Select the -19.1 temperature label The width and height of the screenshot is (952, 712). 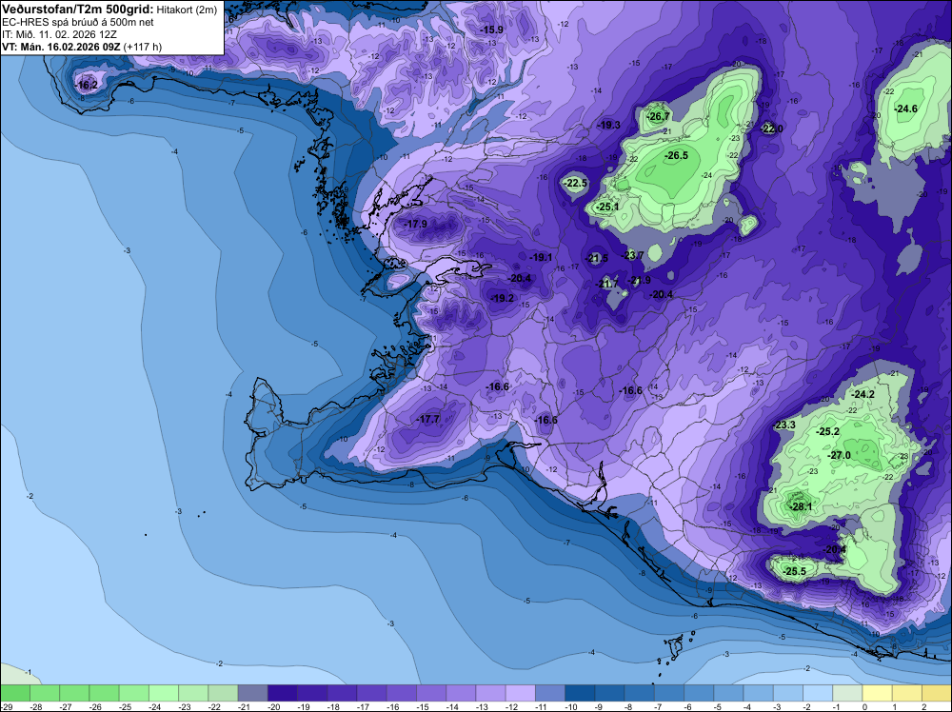pos(541,257)
